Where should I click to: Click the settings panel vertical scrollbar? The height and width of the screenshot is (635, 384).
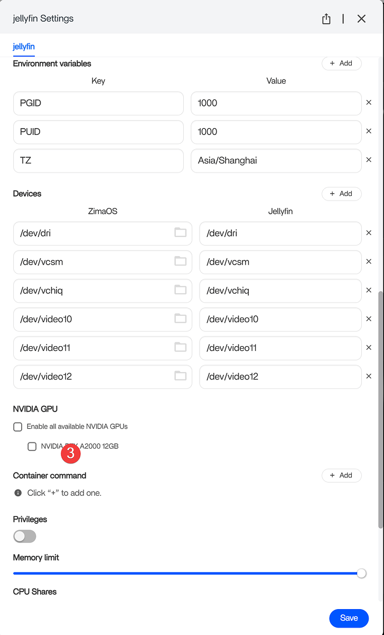click(x=381, y=407)
